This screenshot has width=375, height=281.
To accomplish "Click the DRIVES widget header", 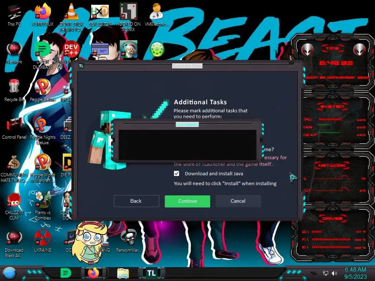I will pyautogui.click(x=332, y=218).
